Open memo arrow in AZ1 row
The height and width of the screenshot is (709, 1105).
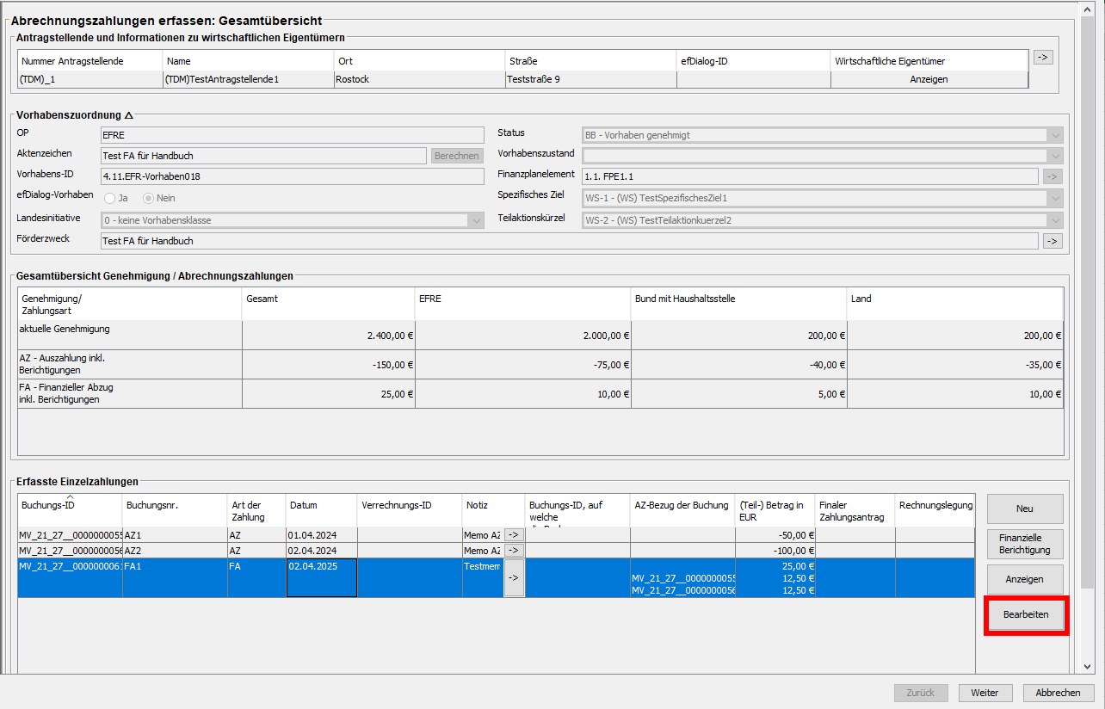coord(514,535)
